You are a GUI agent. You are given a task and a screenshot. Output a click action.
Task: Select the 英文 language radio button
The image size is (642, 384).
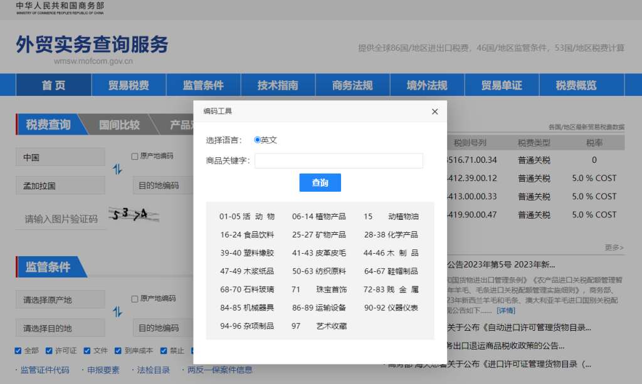(x=257, y=140)
